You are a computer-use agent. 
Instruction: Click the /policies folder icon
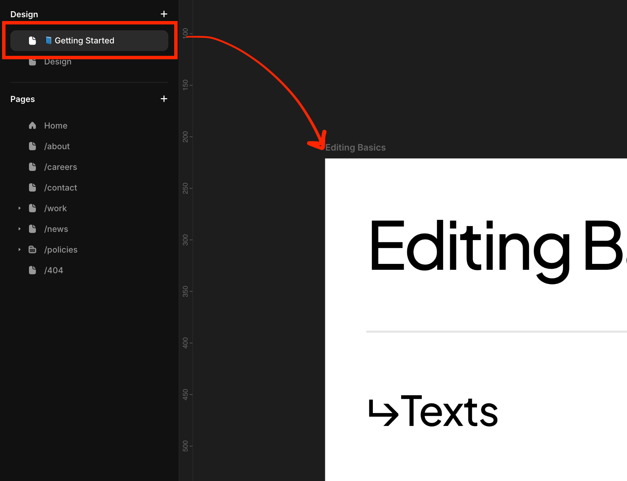click(x=32, y=249)
